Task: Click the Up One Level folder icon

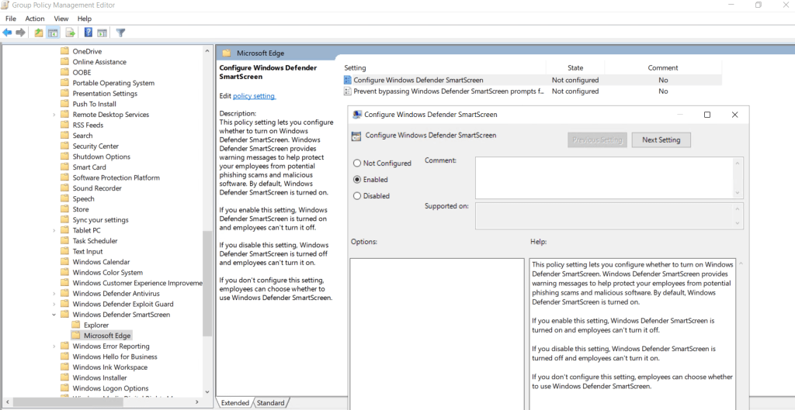Action: [39, 33]
